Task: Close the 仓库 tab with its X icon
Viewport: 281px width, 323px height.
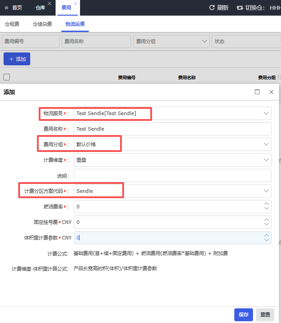Action: click(49, 4)
